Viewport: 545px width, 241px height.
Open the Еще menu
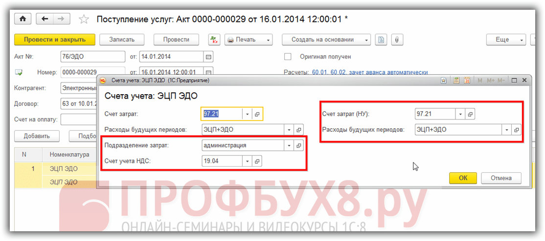click(x=506, y=40)
